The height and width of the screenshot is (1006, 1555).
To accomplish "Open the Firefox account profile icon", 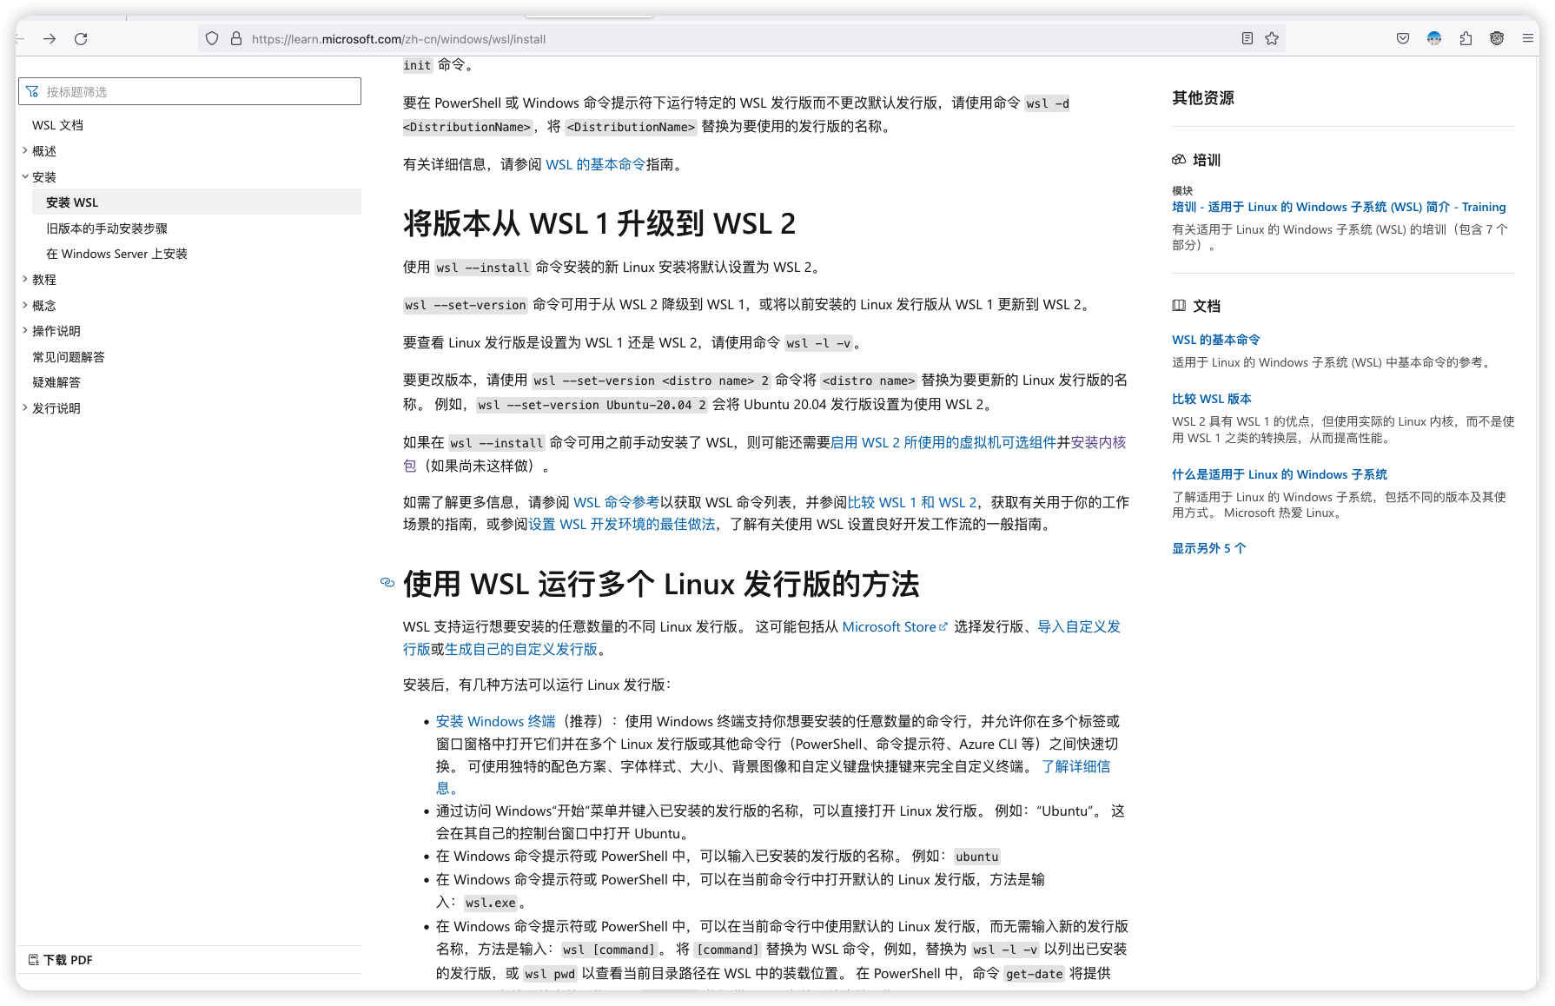I will coord(1434,38).
